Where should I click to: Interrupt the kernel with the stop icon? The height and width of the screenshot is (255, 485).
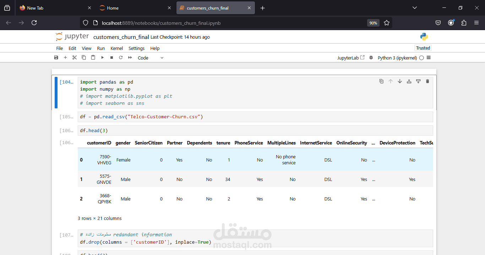(111, 58)
